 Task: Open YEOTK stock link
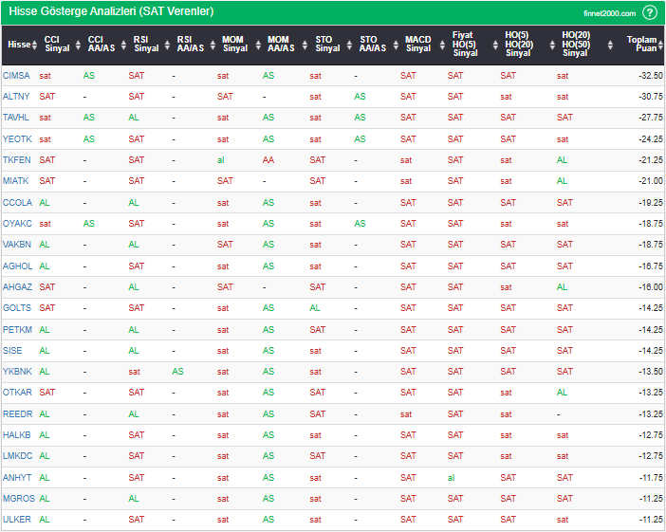(x=17, y=138)
